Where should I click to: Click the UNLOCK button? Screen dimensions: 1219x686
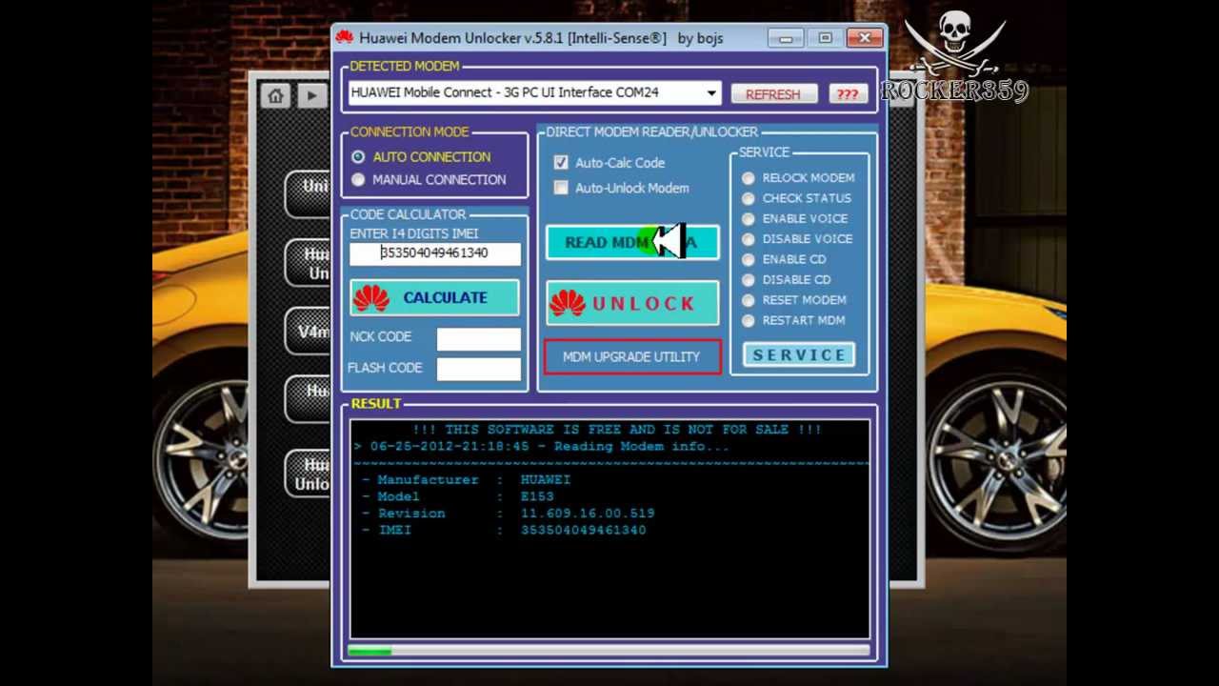point(632,303)
